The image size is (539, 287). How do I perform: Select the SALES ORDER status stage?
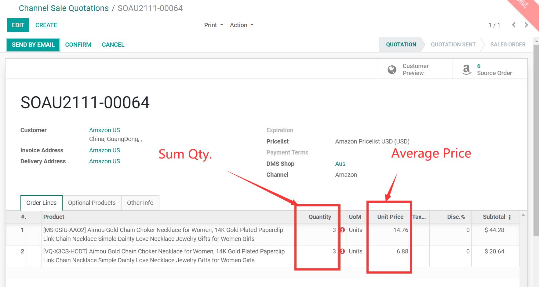coord(508,45)
